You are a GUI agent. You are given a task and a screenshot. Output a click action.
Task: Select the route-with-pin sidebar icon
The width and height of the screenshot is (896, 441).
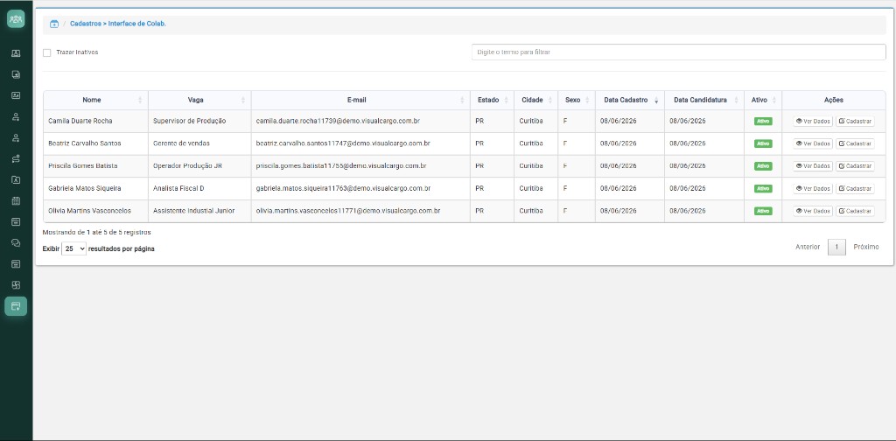[x=16, y=158]
